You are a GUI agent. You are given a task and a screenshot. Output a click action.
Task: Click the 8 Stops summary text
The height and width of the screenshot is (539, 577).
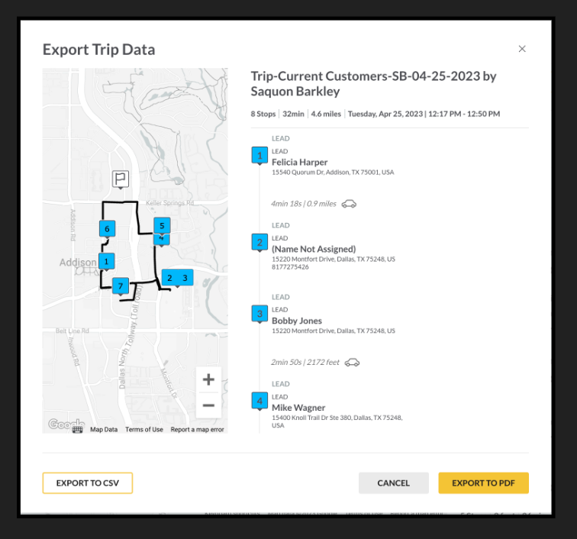(x=263, y=114)
